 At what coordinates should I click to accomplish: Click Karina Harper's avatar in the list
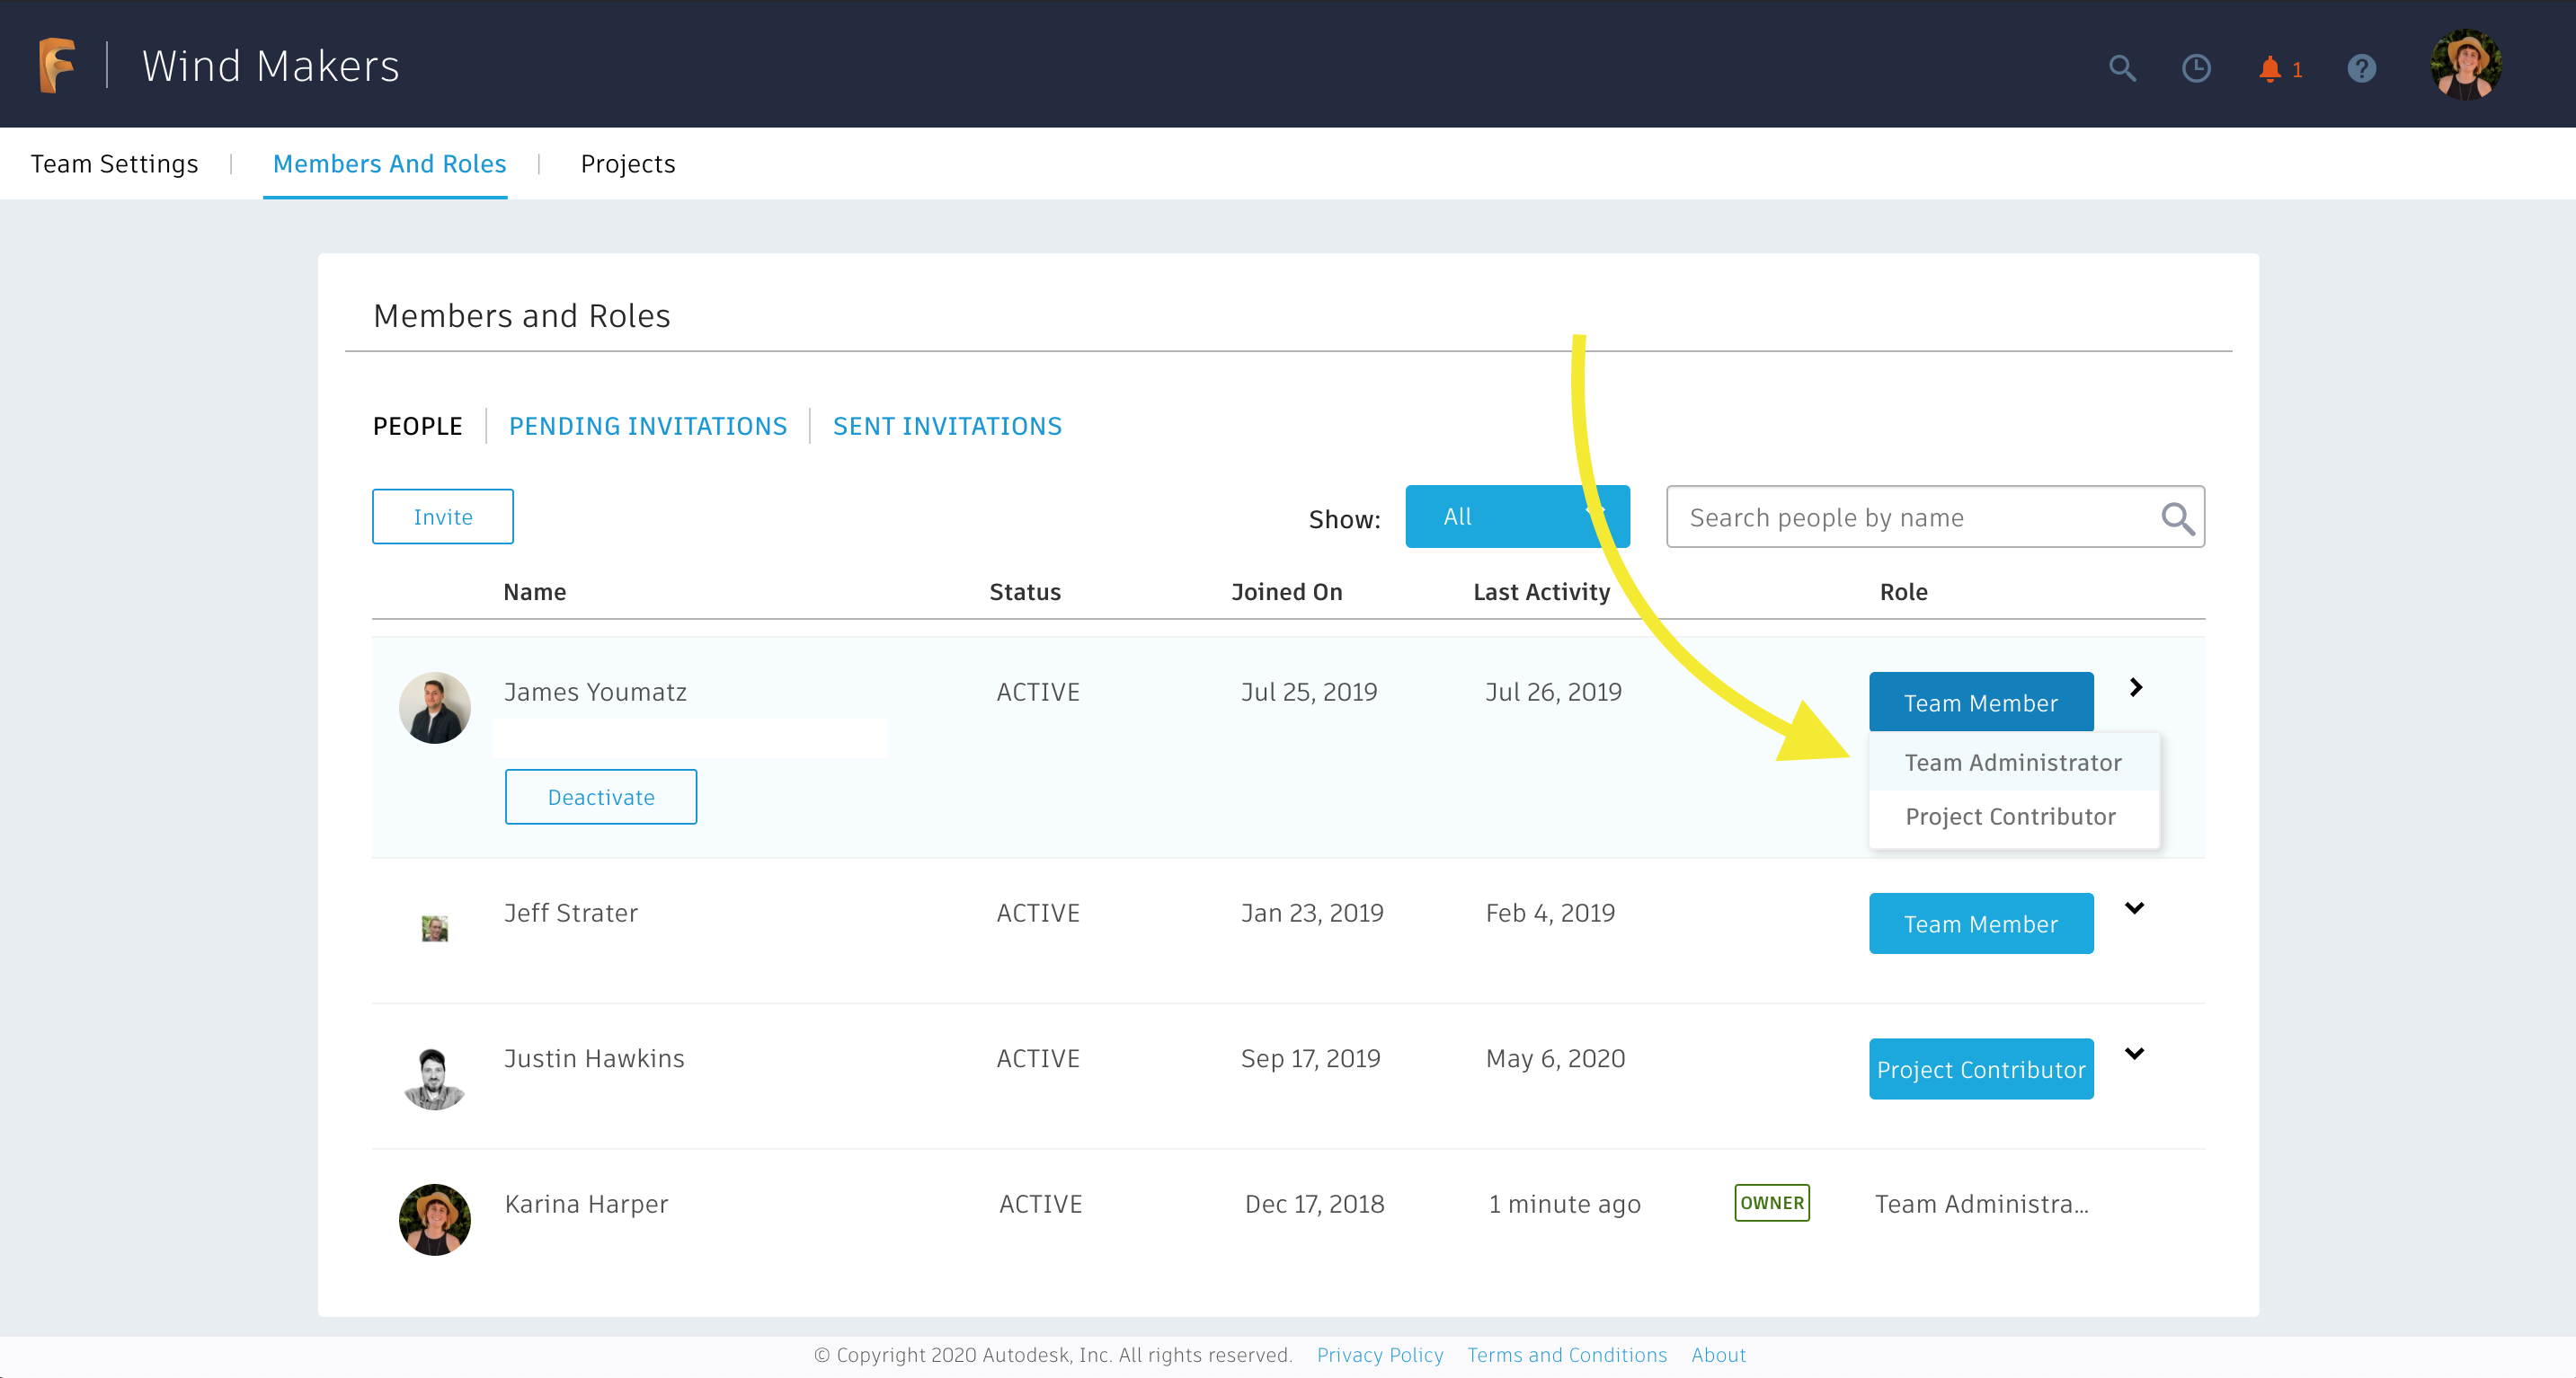point(434,1219)
